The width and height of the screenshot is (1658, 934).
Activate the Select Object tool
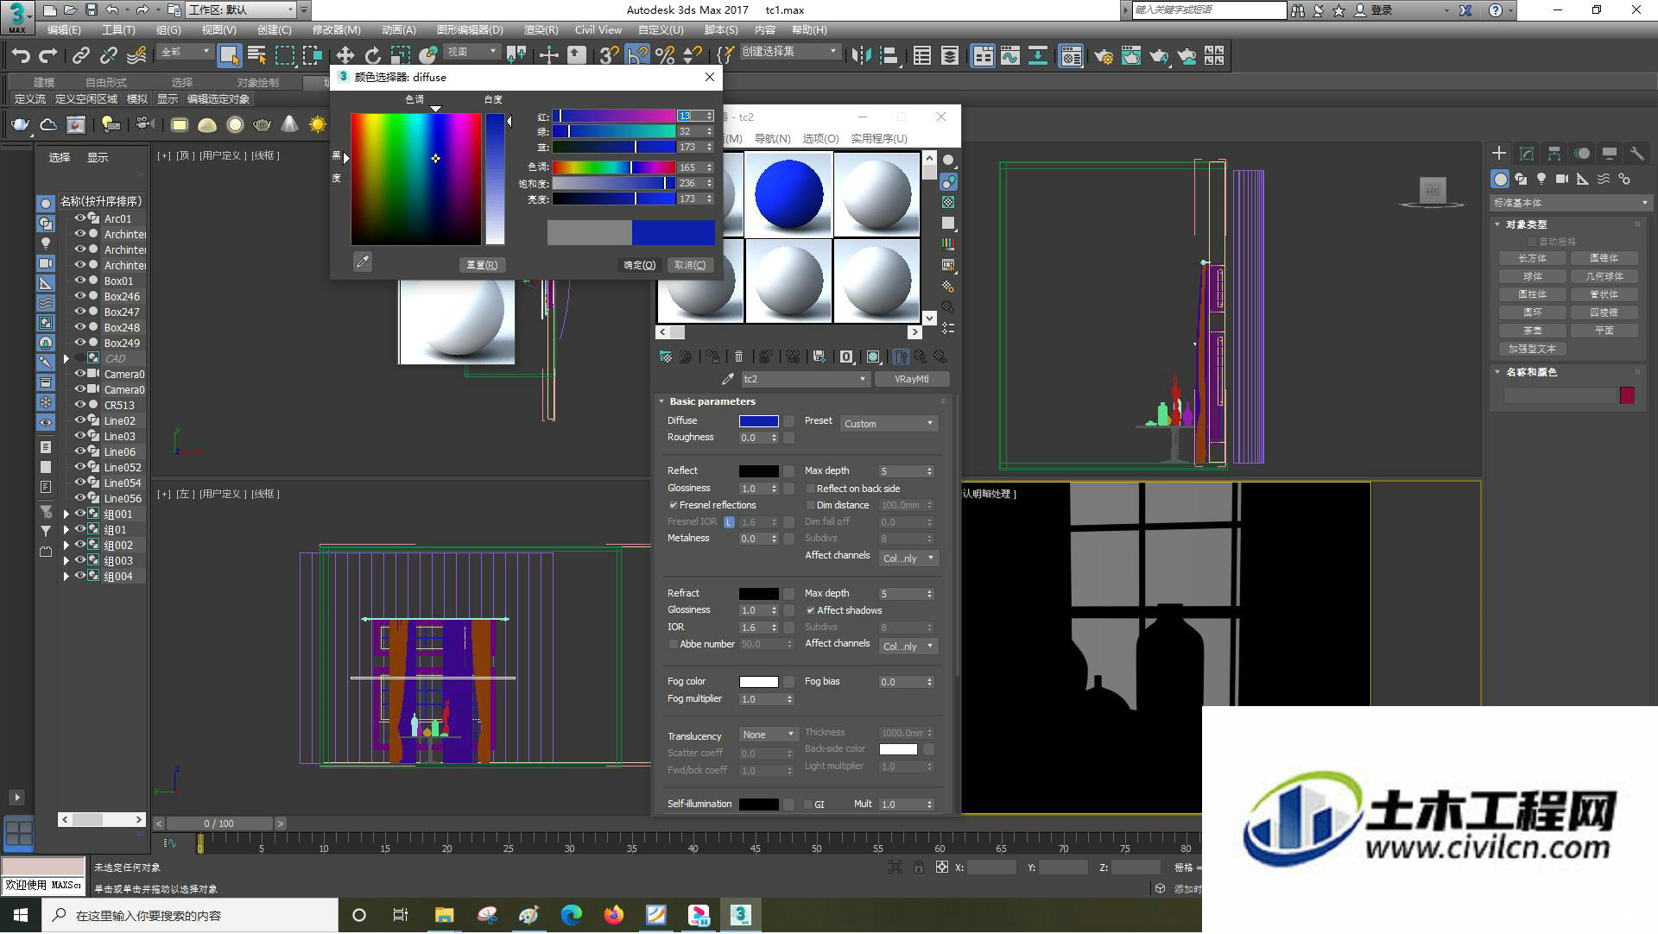[x=229, y=56]
